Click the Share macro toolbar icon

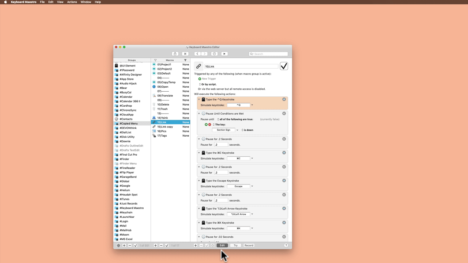tap(175, 54)
